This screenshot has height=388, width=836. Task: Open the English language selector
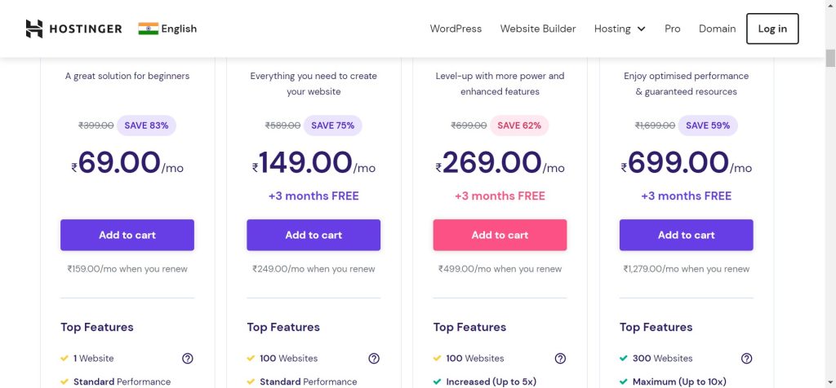pyautogui.click(x=179, y=29)
